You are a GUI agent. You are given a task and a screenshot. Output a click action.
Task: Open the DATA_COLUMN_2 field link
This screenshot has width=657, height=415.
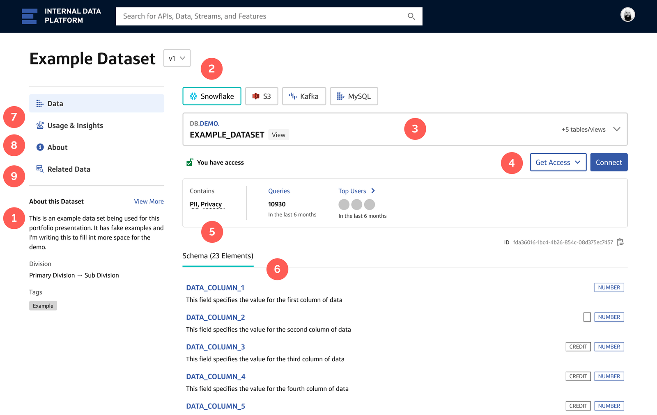[216, 317]
